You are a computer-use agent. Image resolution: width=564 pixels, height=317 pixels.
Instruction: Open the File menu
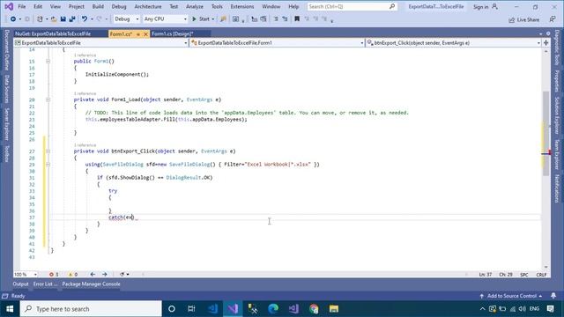(22, 6)
